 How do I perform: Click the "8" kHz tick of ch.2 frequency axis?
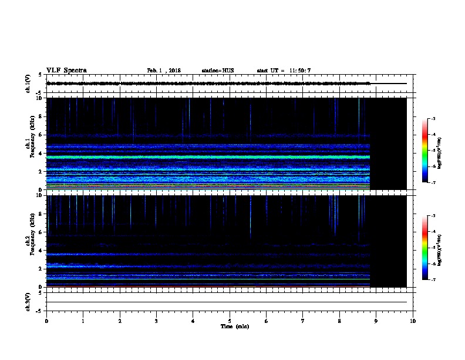(41, 214)
